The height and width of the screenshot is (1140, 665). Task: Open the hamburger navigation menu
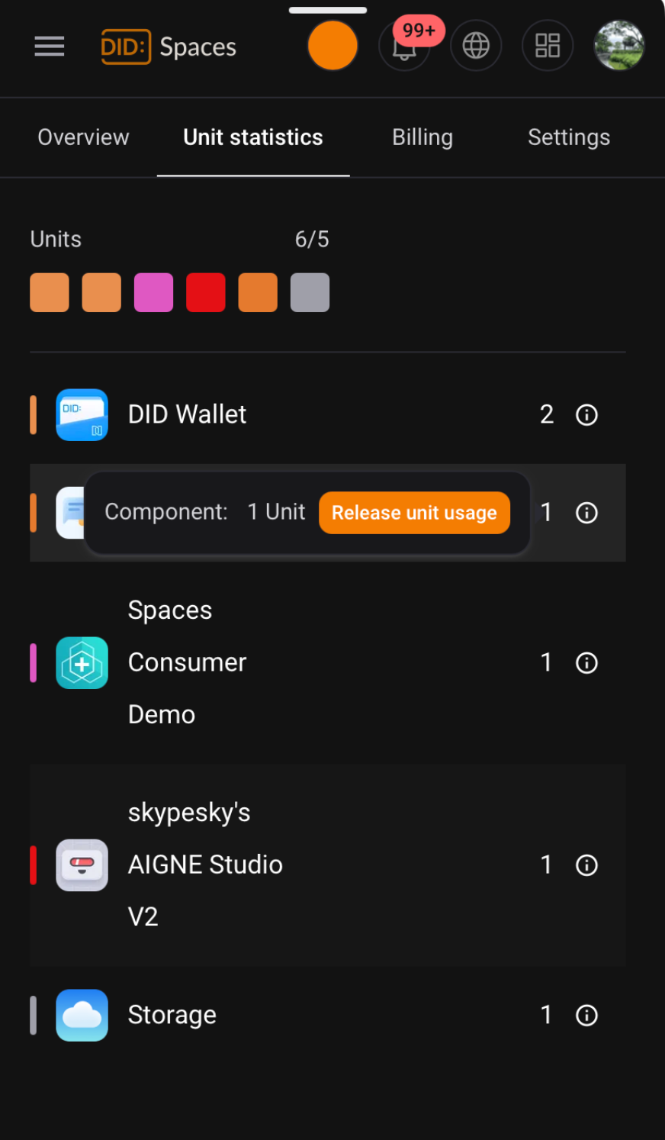click(x=50, y=47)
